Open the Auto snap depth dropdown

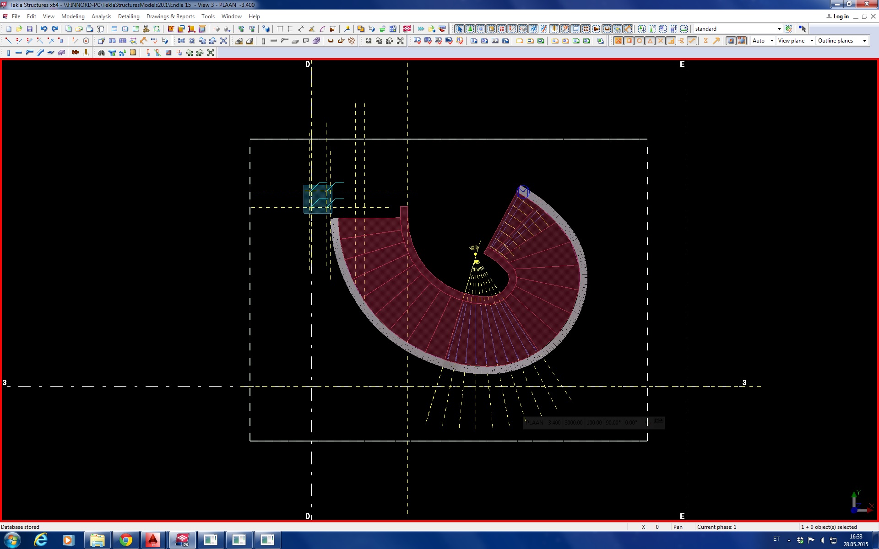point(771,41)
